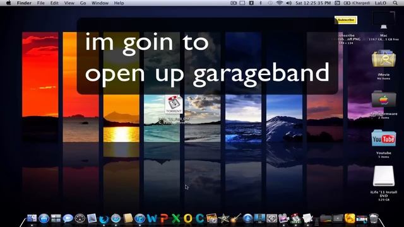Open the LaLO user menu
This screenshot has width=404, height=227.
coord(381,3)
